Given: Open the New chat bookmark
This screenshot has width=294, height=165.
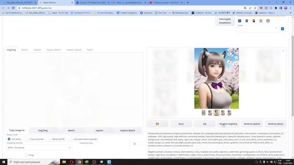Looking at the screenshot, I should [x=161, y=13].
